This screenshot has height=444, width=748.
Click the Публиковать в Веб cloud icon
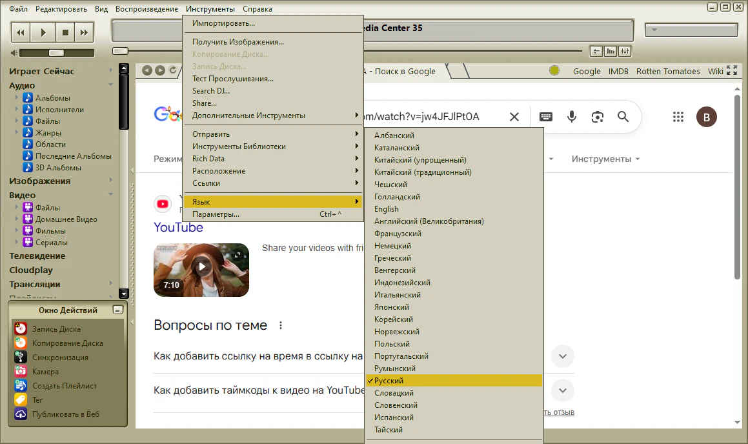point(21,414)
